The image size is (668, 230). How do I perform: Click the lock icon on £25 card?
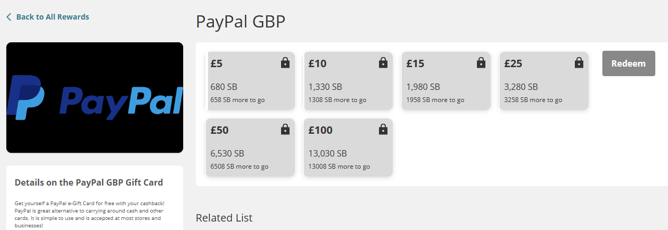579,63
